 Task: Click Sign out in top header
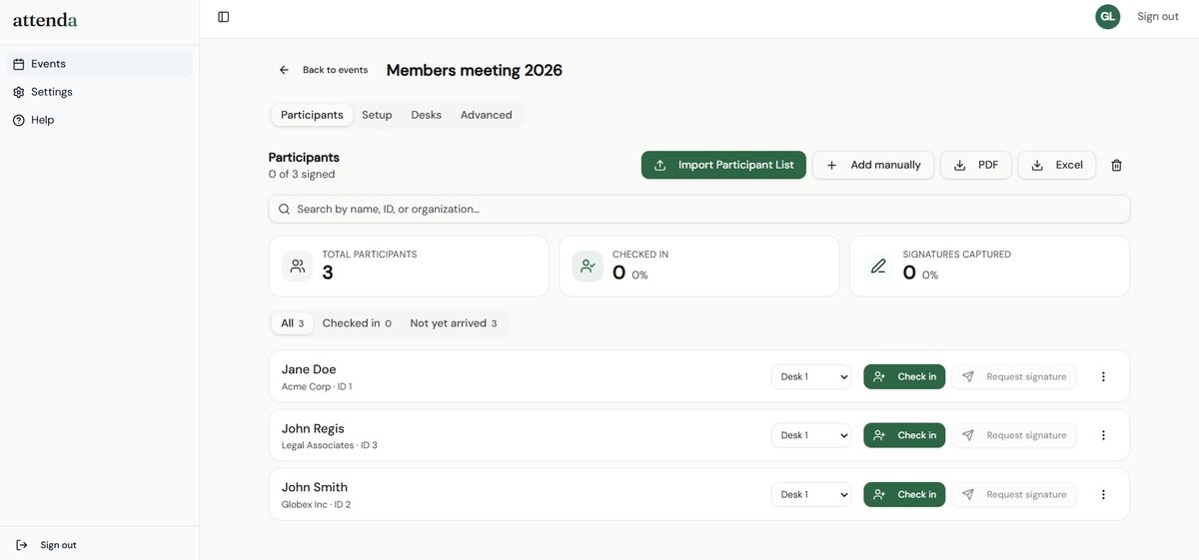(x=1158, y=17)
